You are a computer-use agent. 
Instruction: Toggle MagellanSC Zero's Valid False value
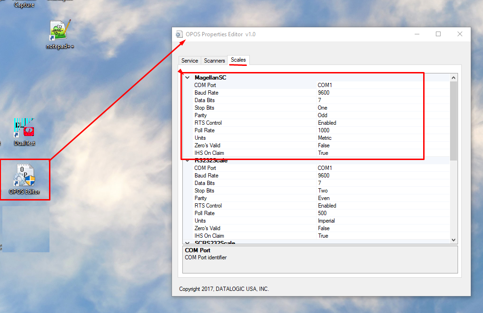[x=324, y=145]
